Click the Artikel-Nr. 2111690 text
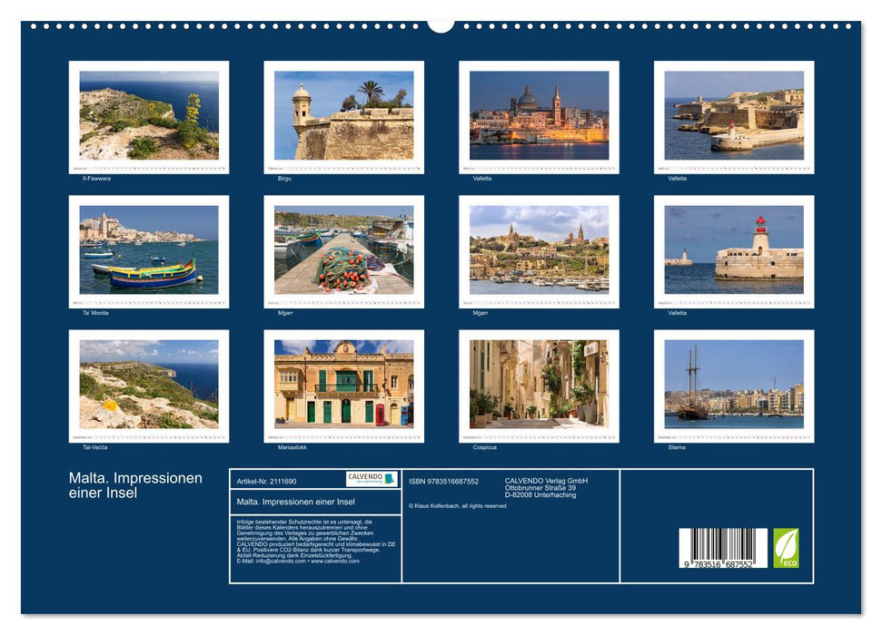The height and width of the screenshot is (635, 882). click(267, 480)
